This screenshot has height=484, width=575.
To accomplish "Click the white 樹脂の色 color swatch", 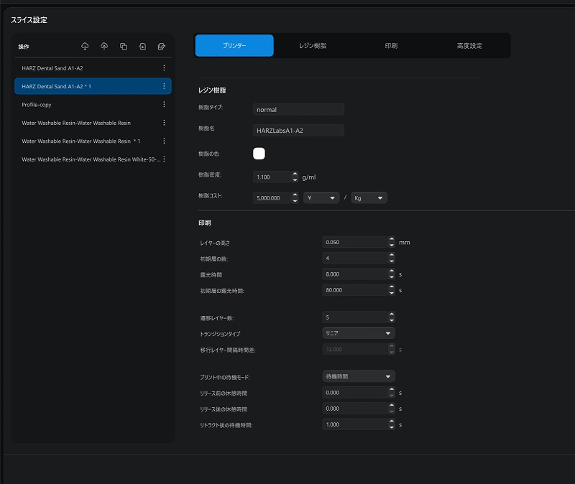I will [259, 153].
